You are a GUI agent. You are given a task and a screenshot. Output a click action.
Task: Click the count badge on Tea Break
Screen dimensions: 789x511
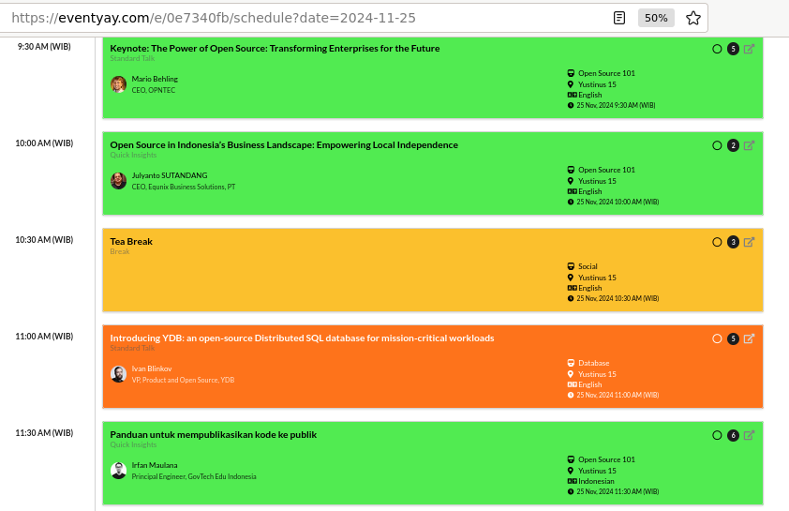click(733, 242)
